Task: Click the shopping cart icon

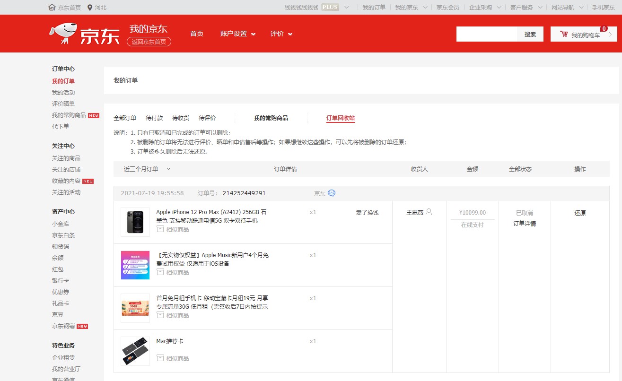Action: click(564, 34)
